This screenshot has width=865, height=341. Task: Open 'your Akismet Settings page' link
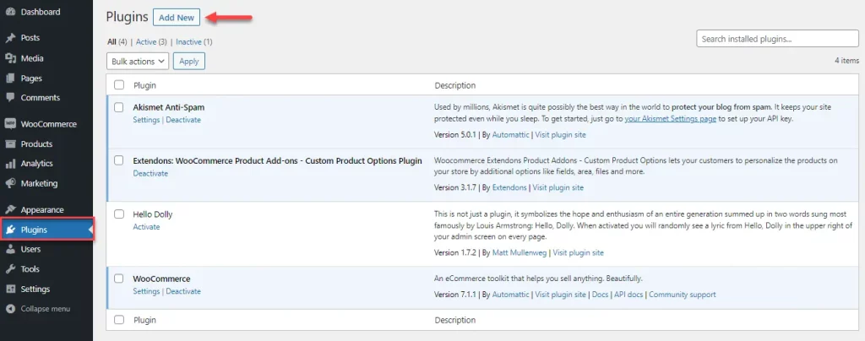pyautogui.click(x=670, y=118)
